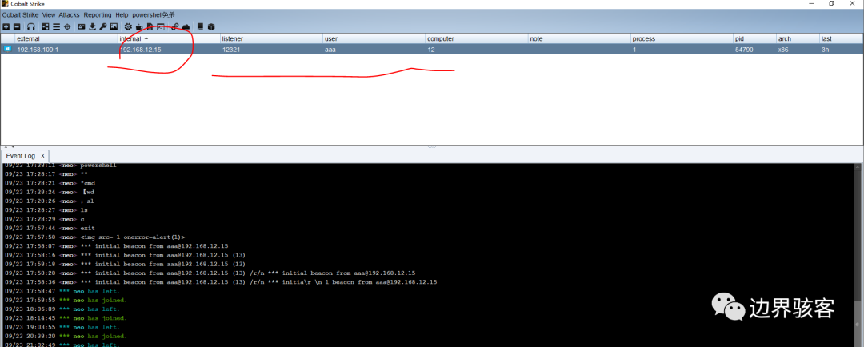Sort sessions by process column
The image size is (864, 347).
682,38
